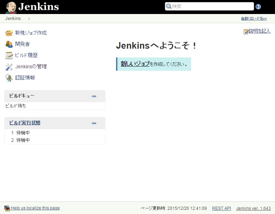Open search help question mark icon
This screenshot has width=275, height=214.
click(x=258, y=7)
